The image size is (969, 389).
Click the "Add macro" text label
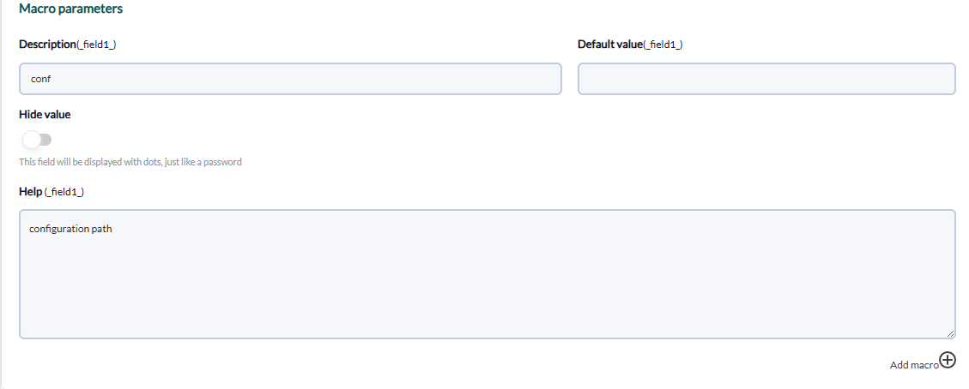(x=914, y=365)
